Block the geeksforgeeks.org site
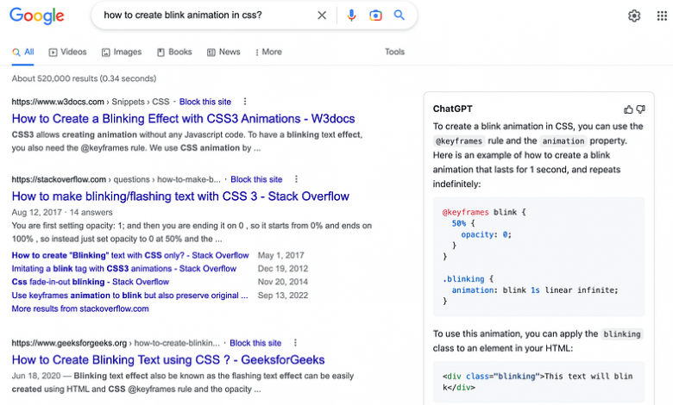The width and height of the screenshot is (673, 405). [255, 343]
